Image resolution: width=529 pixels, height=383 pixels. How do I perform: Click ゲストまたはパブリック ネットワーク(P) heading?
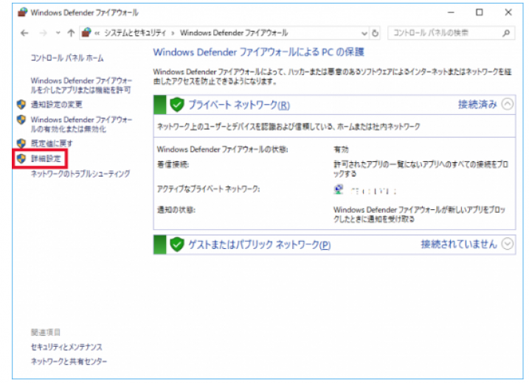[x=259, y=245]
